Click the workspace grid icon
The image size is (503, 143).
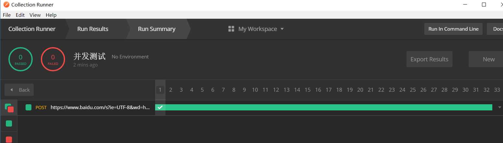(231, 29)
